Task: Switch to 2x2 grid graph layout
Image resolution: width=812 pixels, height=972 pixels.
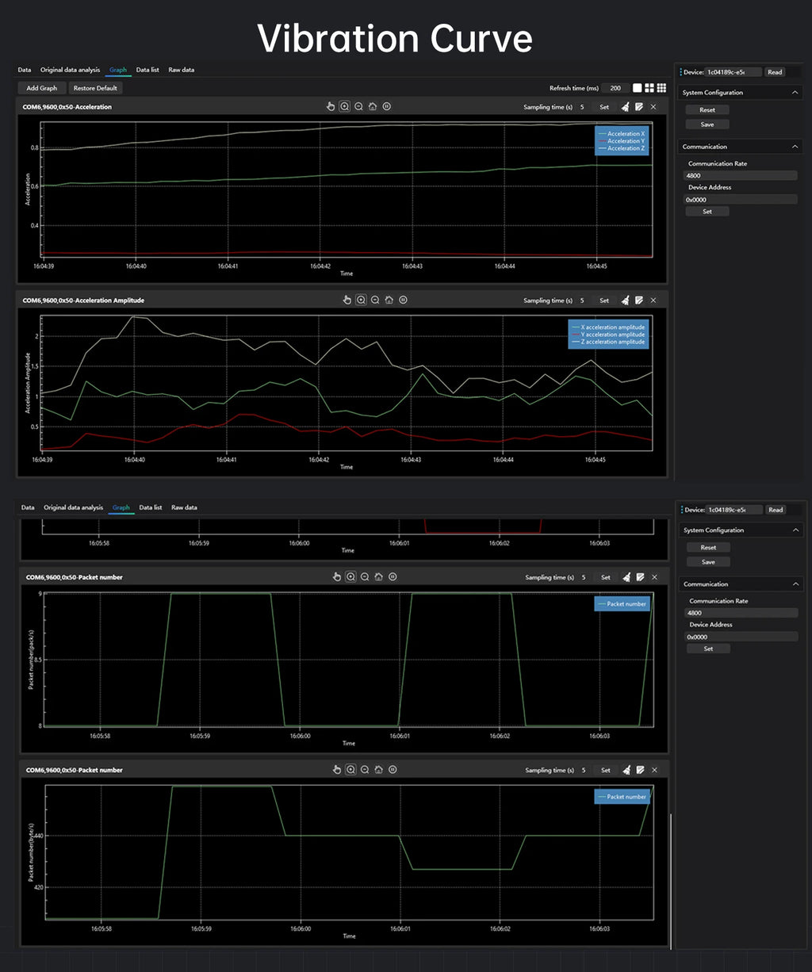Action: (649, 88)
